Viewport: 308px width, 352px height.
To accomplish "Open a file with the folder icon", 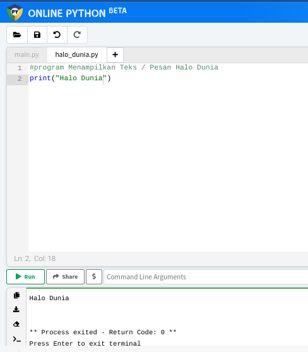I will (x=17, y=35).
